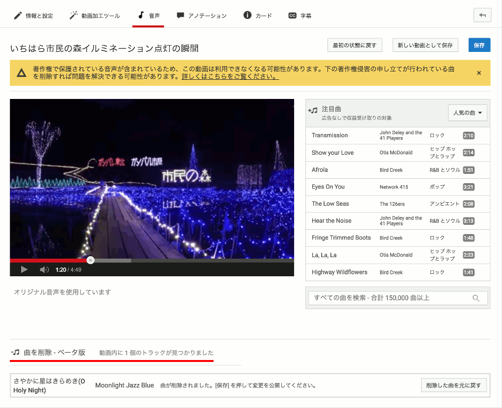Click the 1:51 duration badge for Afrola
The image size is (502, 408).
pos(469,170)
